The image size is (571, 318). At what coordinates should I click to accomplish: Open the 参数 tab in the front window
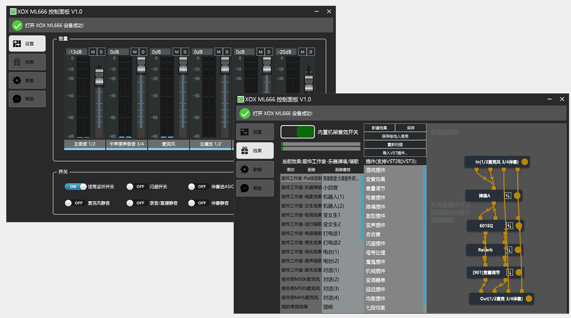click(255, 170)
